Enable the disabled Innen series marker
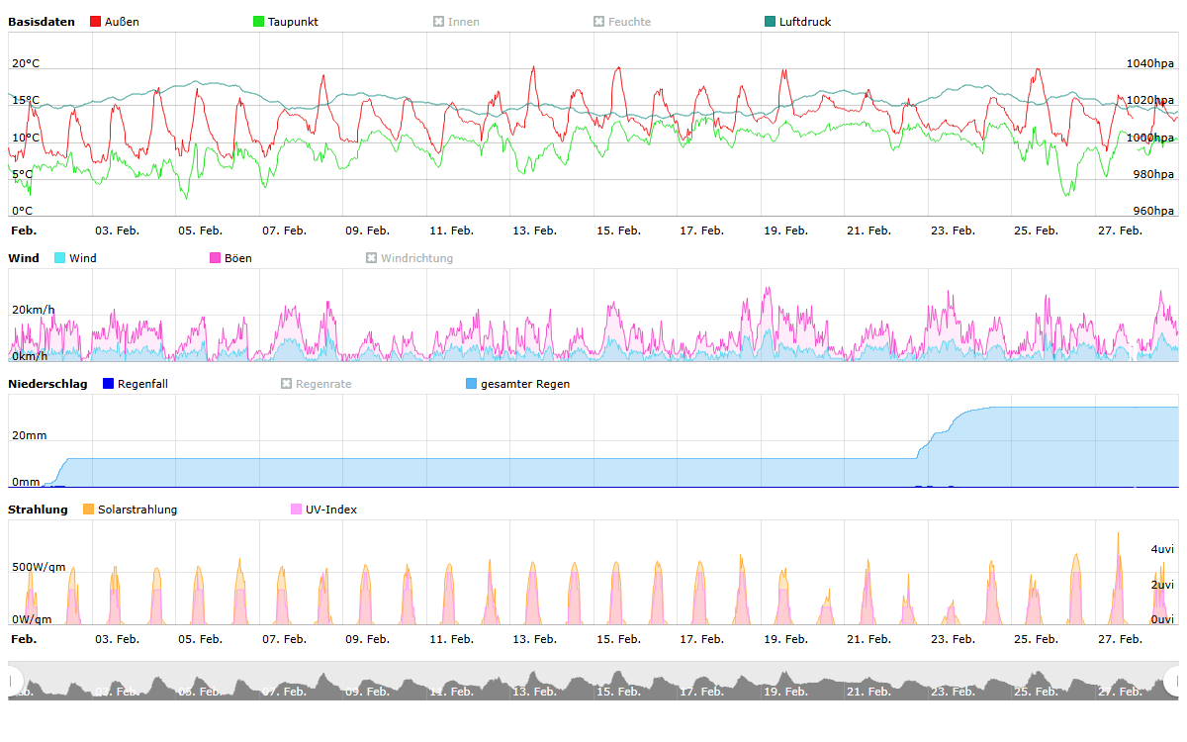This screenshot has width=1187, height=742. coord(439,22)
